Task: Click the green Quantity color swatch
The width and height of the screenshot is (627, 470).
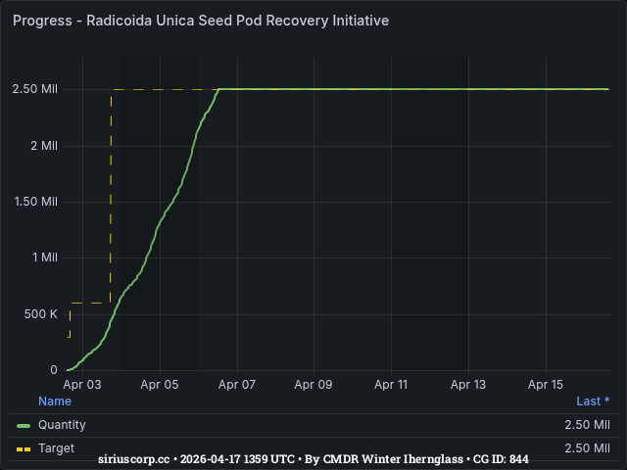Action: [24, 426]
